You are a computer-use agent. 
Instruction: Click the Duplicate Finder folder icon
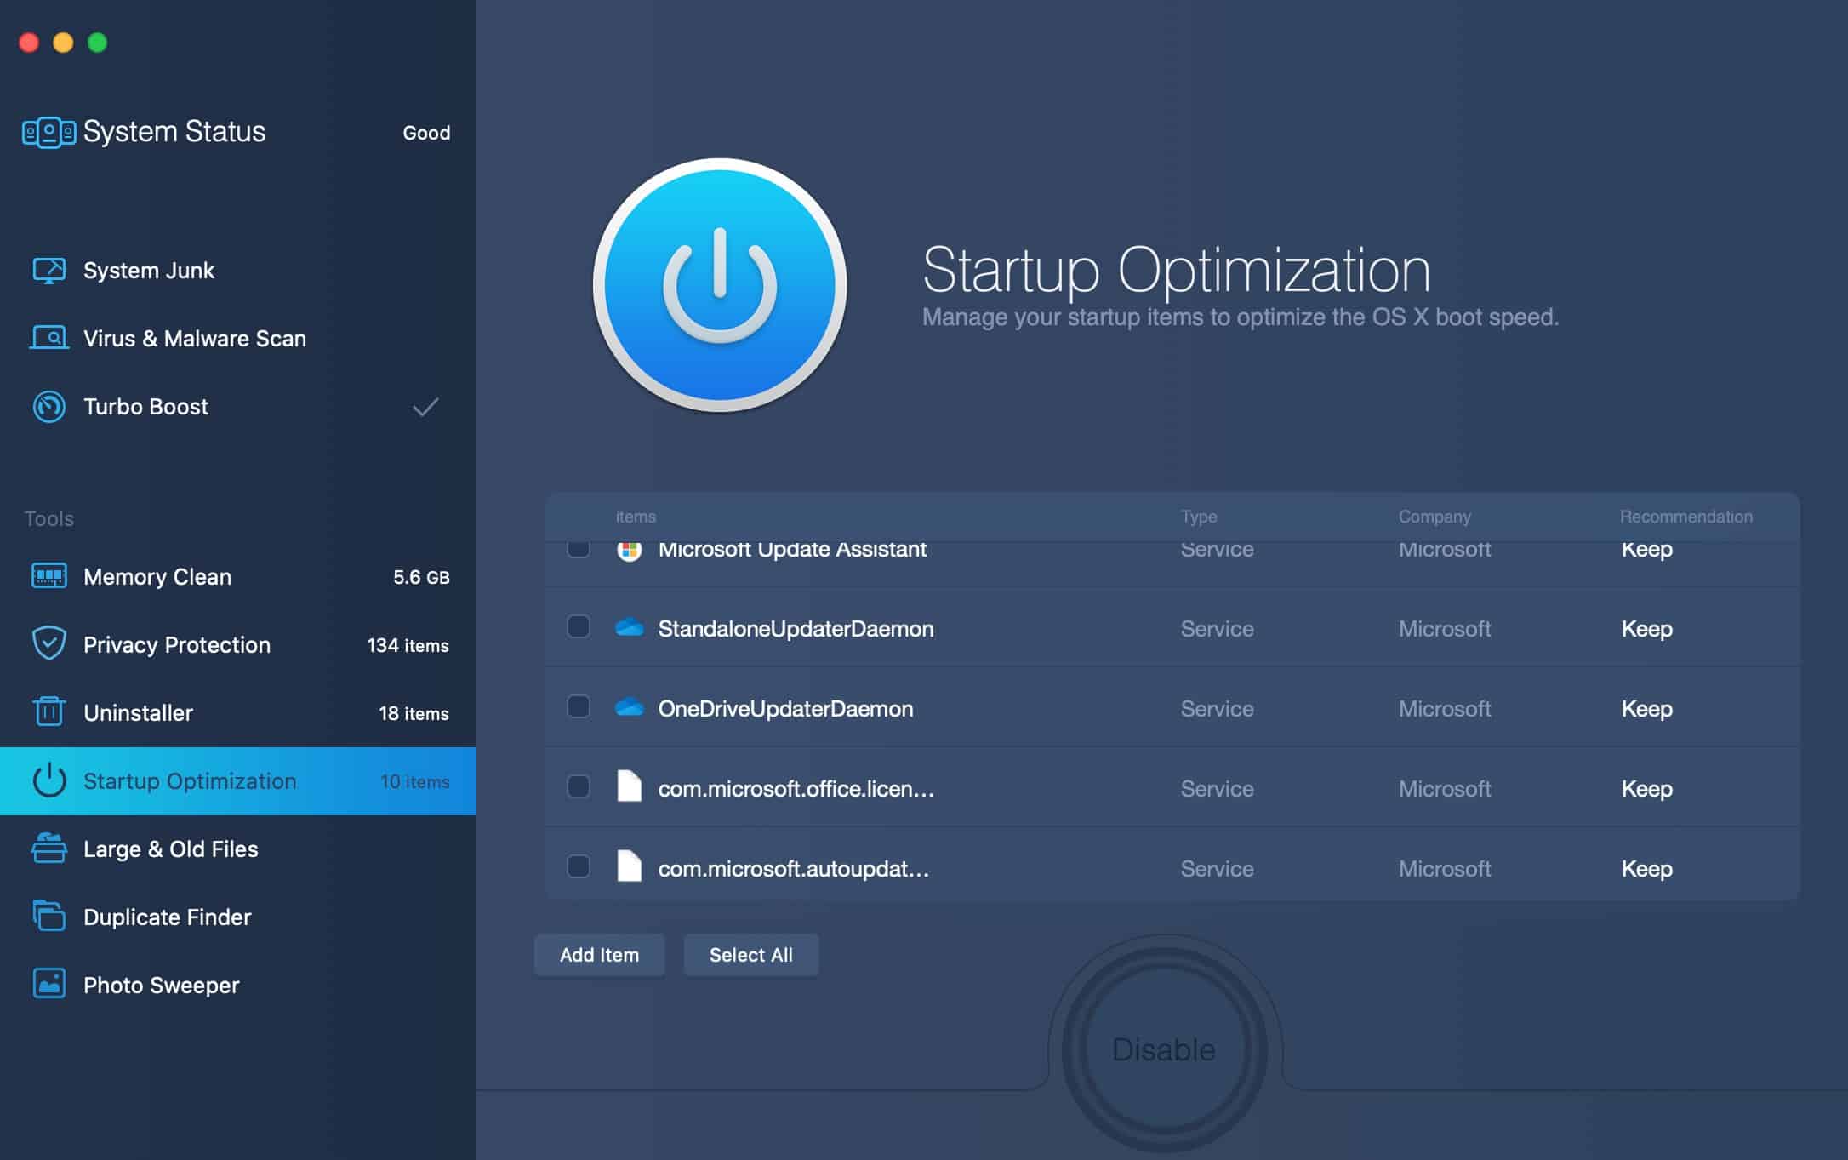(50, 917)
